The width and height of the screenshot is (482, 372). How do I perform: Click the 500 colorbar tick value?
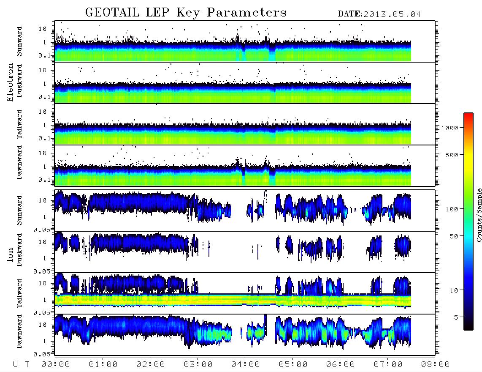pyautogui.click(x=452, y=155)
